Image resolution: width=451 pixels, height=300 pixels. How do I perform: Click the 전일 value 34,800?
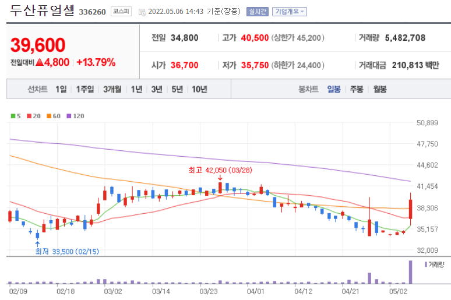tap(184, 38)
